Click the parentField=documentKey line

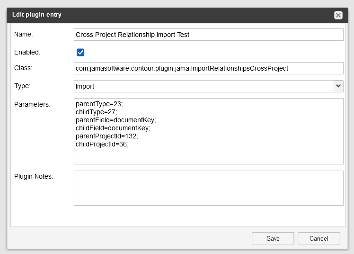coord(115,120)
